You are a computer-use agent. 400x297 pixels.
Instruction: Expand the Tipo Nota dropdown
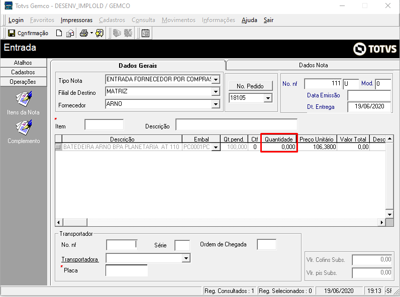(x=216, y=79)
